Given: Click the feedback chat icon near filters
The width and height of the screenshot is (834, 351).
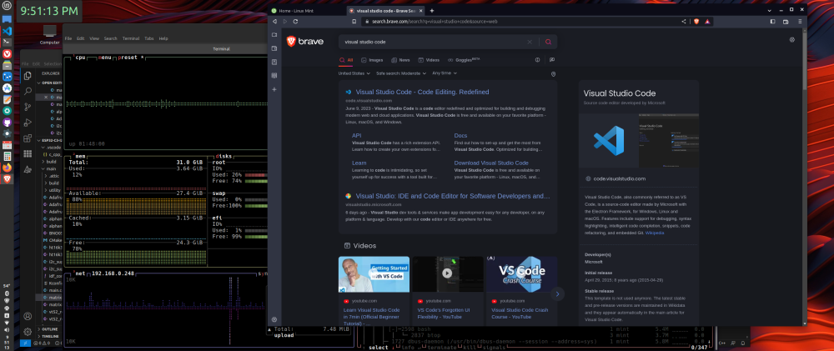Looking at the screenshot, I should (x=552, y=60).
